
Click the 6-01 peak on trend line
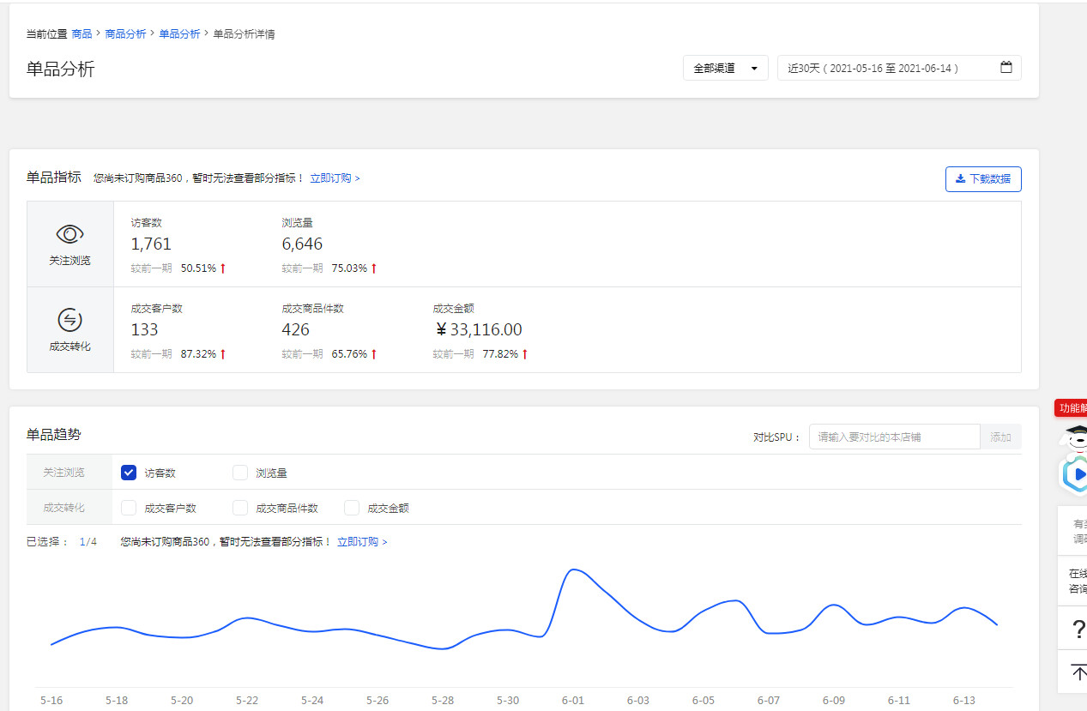click(x=574, y=569)
